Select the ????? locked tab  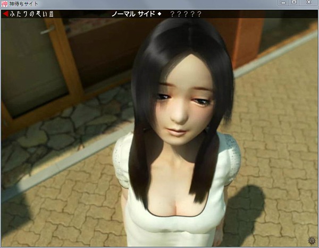[186, 14]
